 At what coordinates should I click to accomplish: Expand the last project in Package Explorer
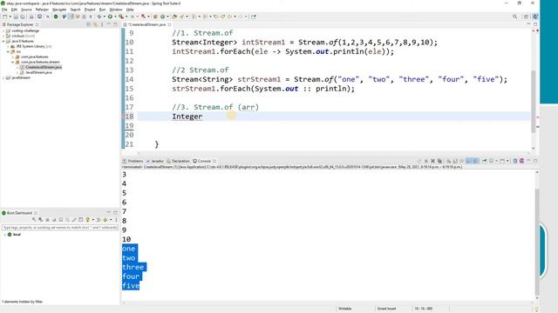[3, 77]
